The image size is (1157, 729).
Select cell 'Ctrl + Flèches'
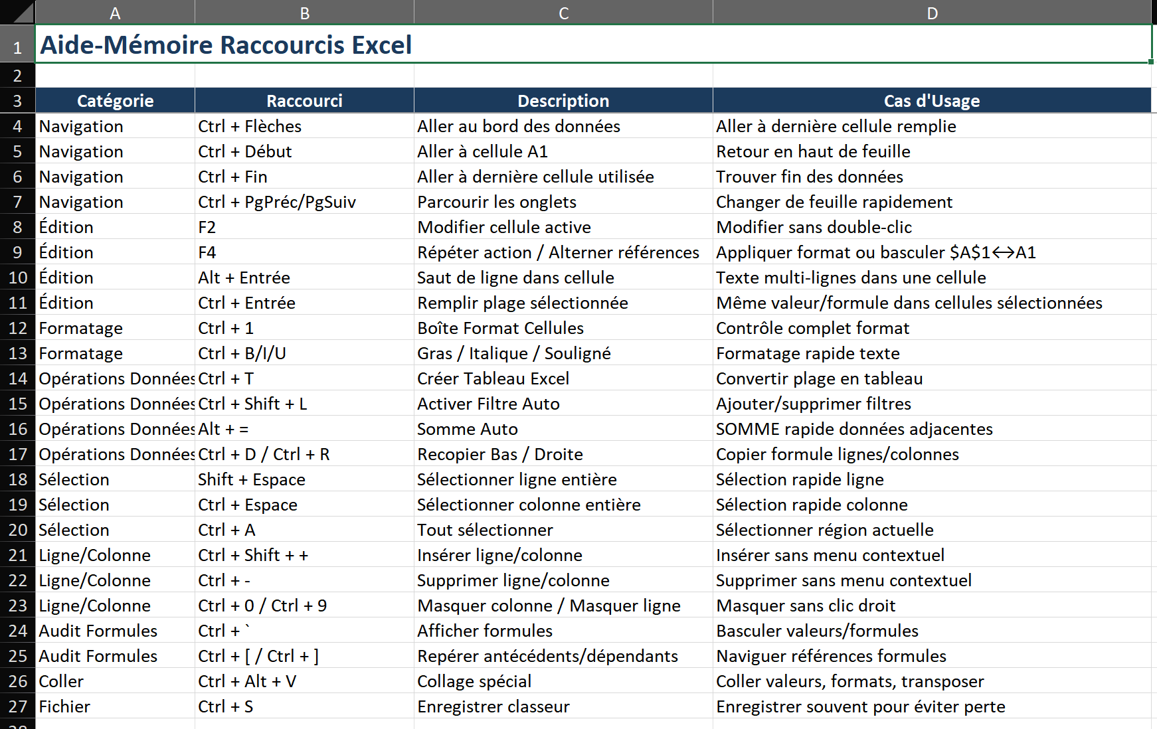[304, 126]
